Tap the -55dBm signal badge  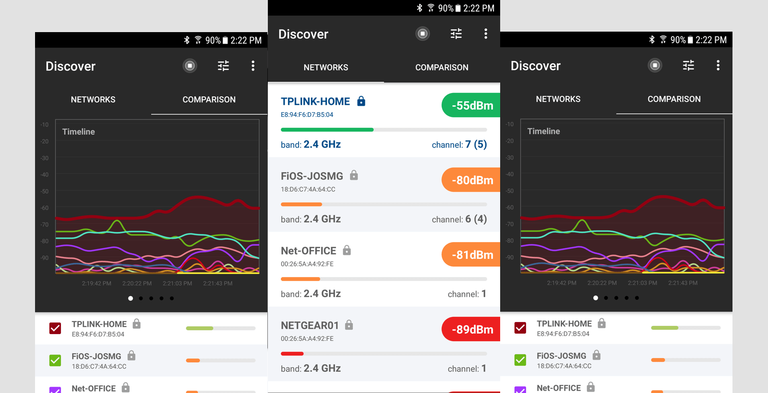(471, 105)
